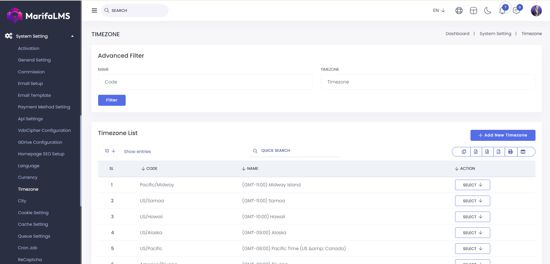Print the timezone list

[x=511, y=152]
